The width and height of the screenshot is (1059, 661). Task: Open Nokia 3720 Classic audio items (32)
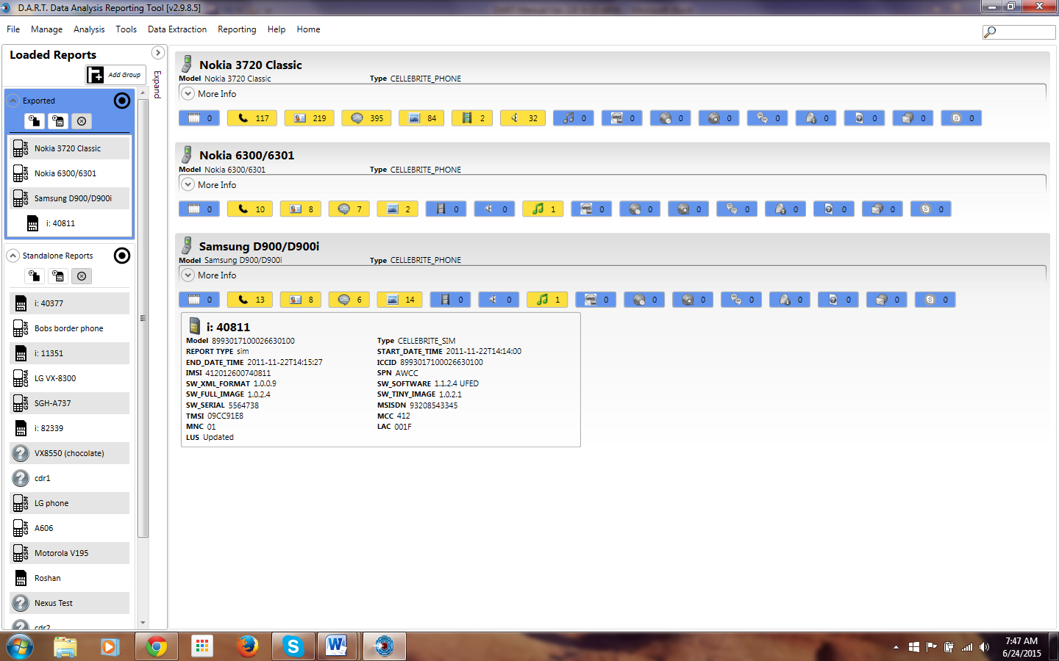[x=523, y=118]
